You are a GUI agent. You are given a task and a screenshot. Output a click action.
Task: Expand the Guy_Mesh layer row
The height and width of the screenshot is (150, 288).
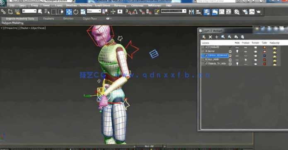203,60
